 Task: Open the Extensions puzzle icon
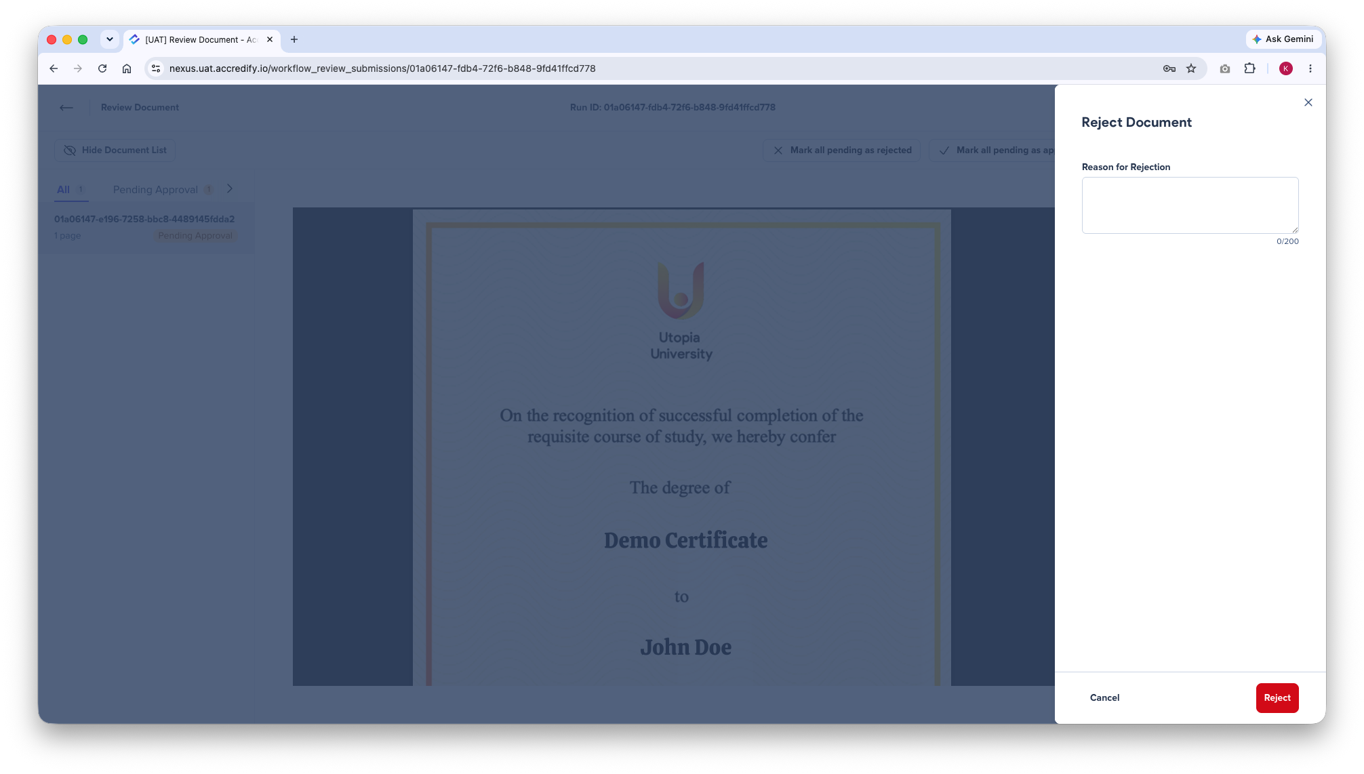(x=1249, y=68)
